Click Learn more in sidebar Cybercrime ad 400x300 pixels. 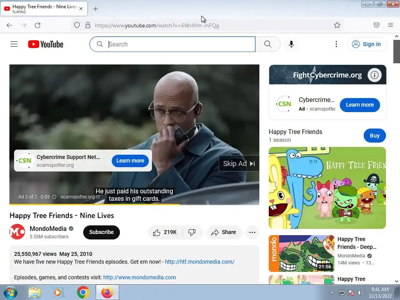pyautogui.click(x=360, y=105)
